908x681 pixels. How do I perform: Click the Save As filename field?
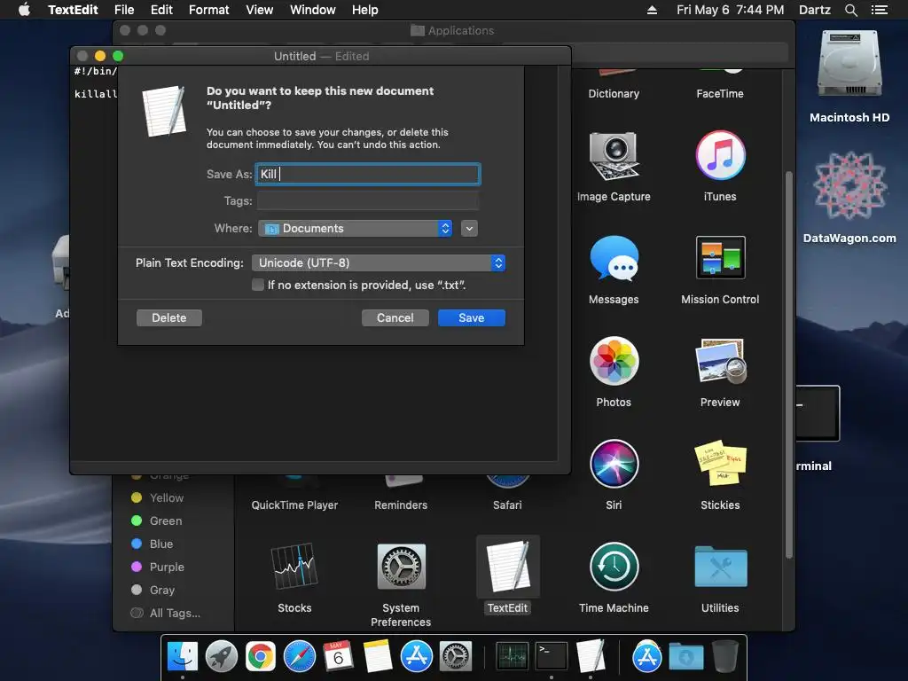coord(368,175)
